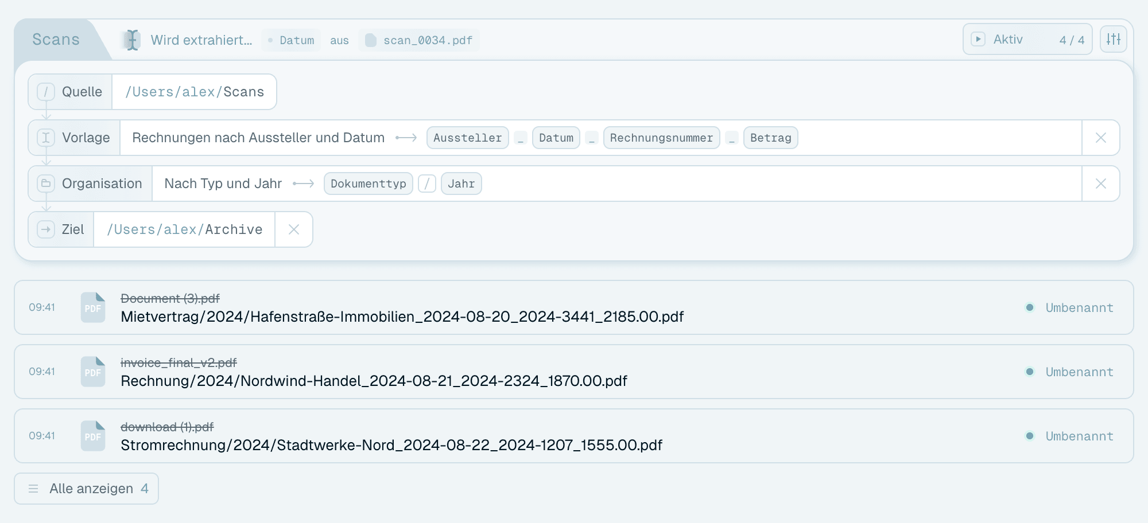This screenshot has width=1148, height=523.
Task: Select the Datum token in Vorlage row
Action: tap(556, 138)
